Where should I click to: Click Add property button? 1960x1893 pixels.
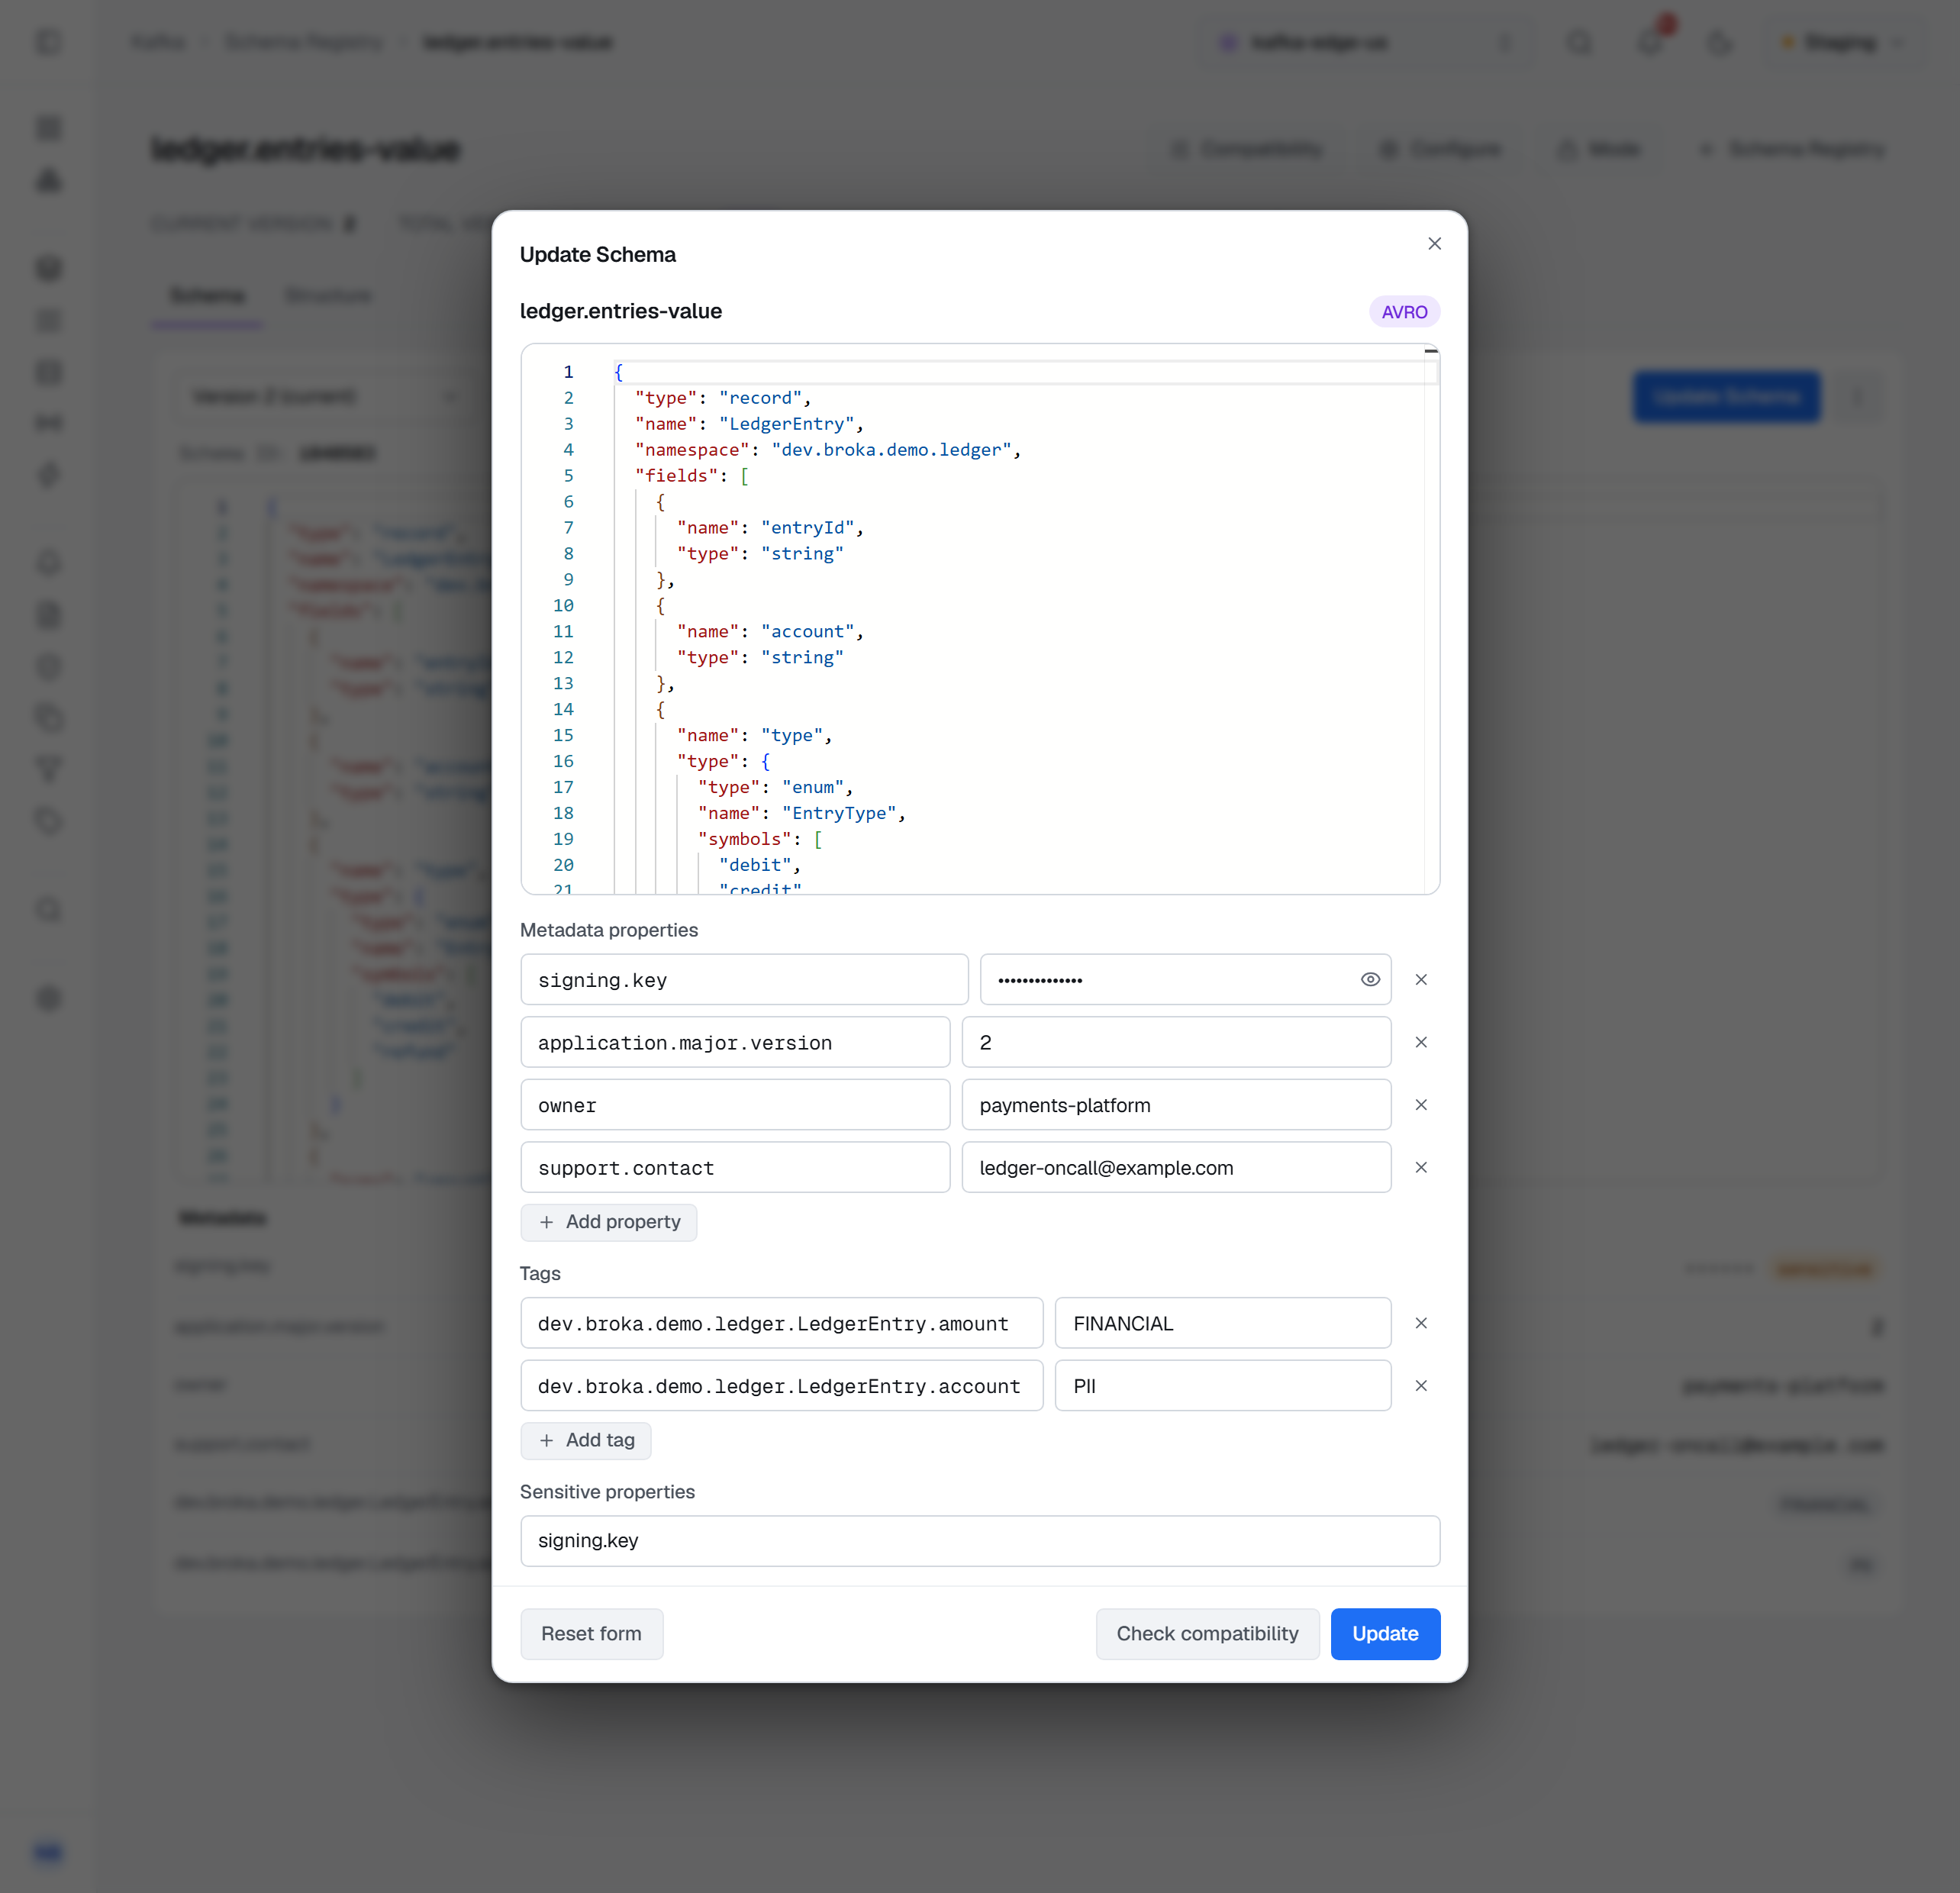[609, 1222]
